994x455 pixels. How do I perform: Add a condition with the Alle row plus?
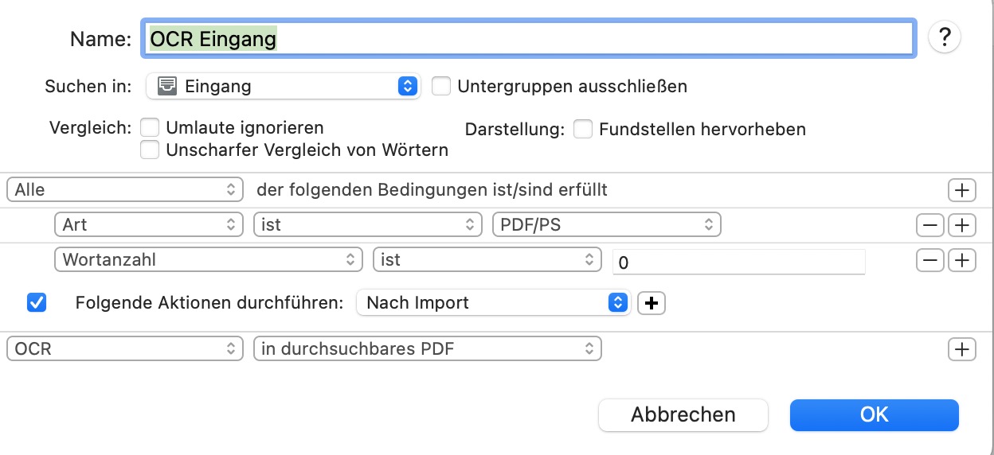point(962,190)
